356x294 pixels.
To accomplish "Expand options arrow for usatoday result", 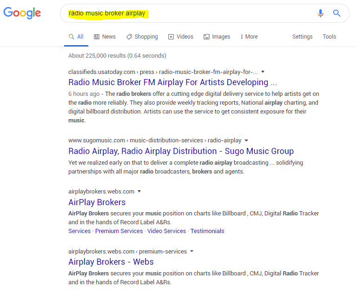I will tap(263, 72).
